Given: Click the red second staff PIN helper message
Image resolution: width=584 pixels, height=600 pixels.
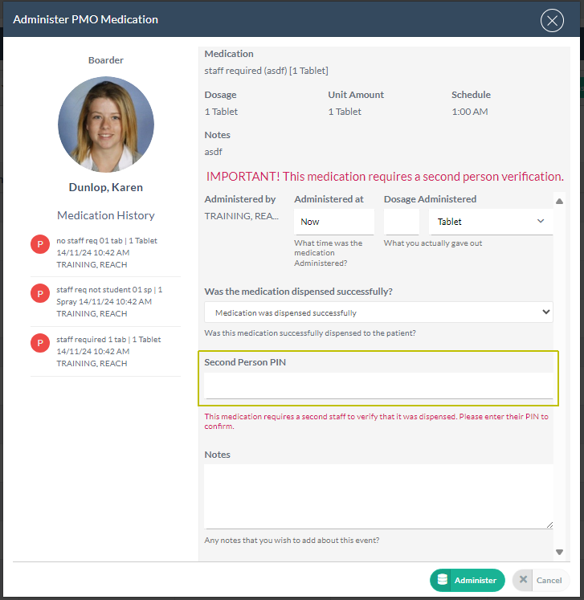Looking at the screenshot, I should tap(376, 422).
